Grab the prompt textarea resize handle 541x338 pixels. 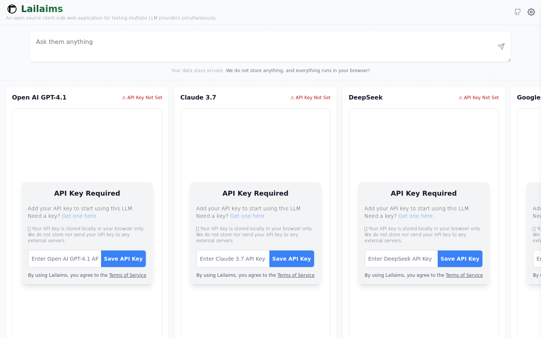tap(509, 59)
